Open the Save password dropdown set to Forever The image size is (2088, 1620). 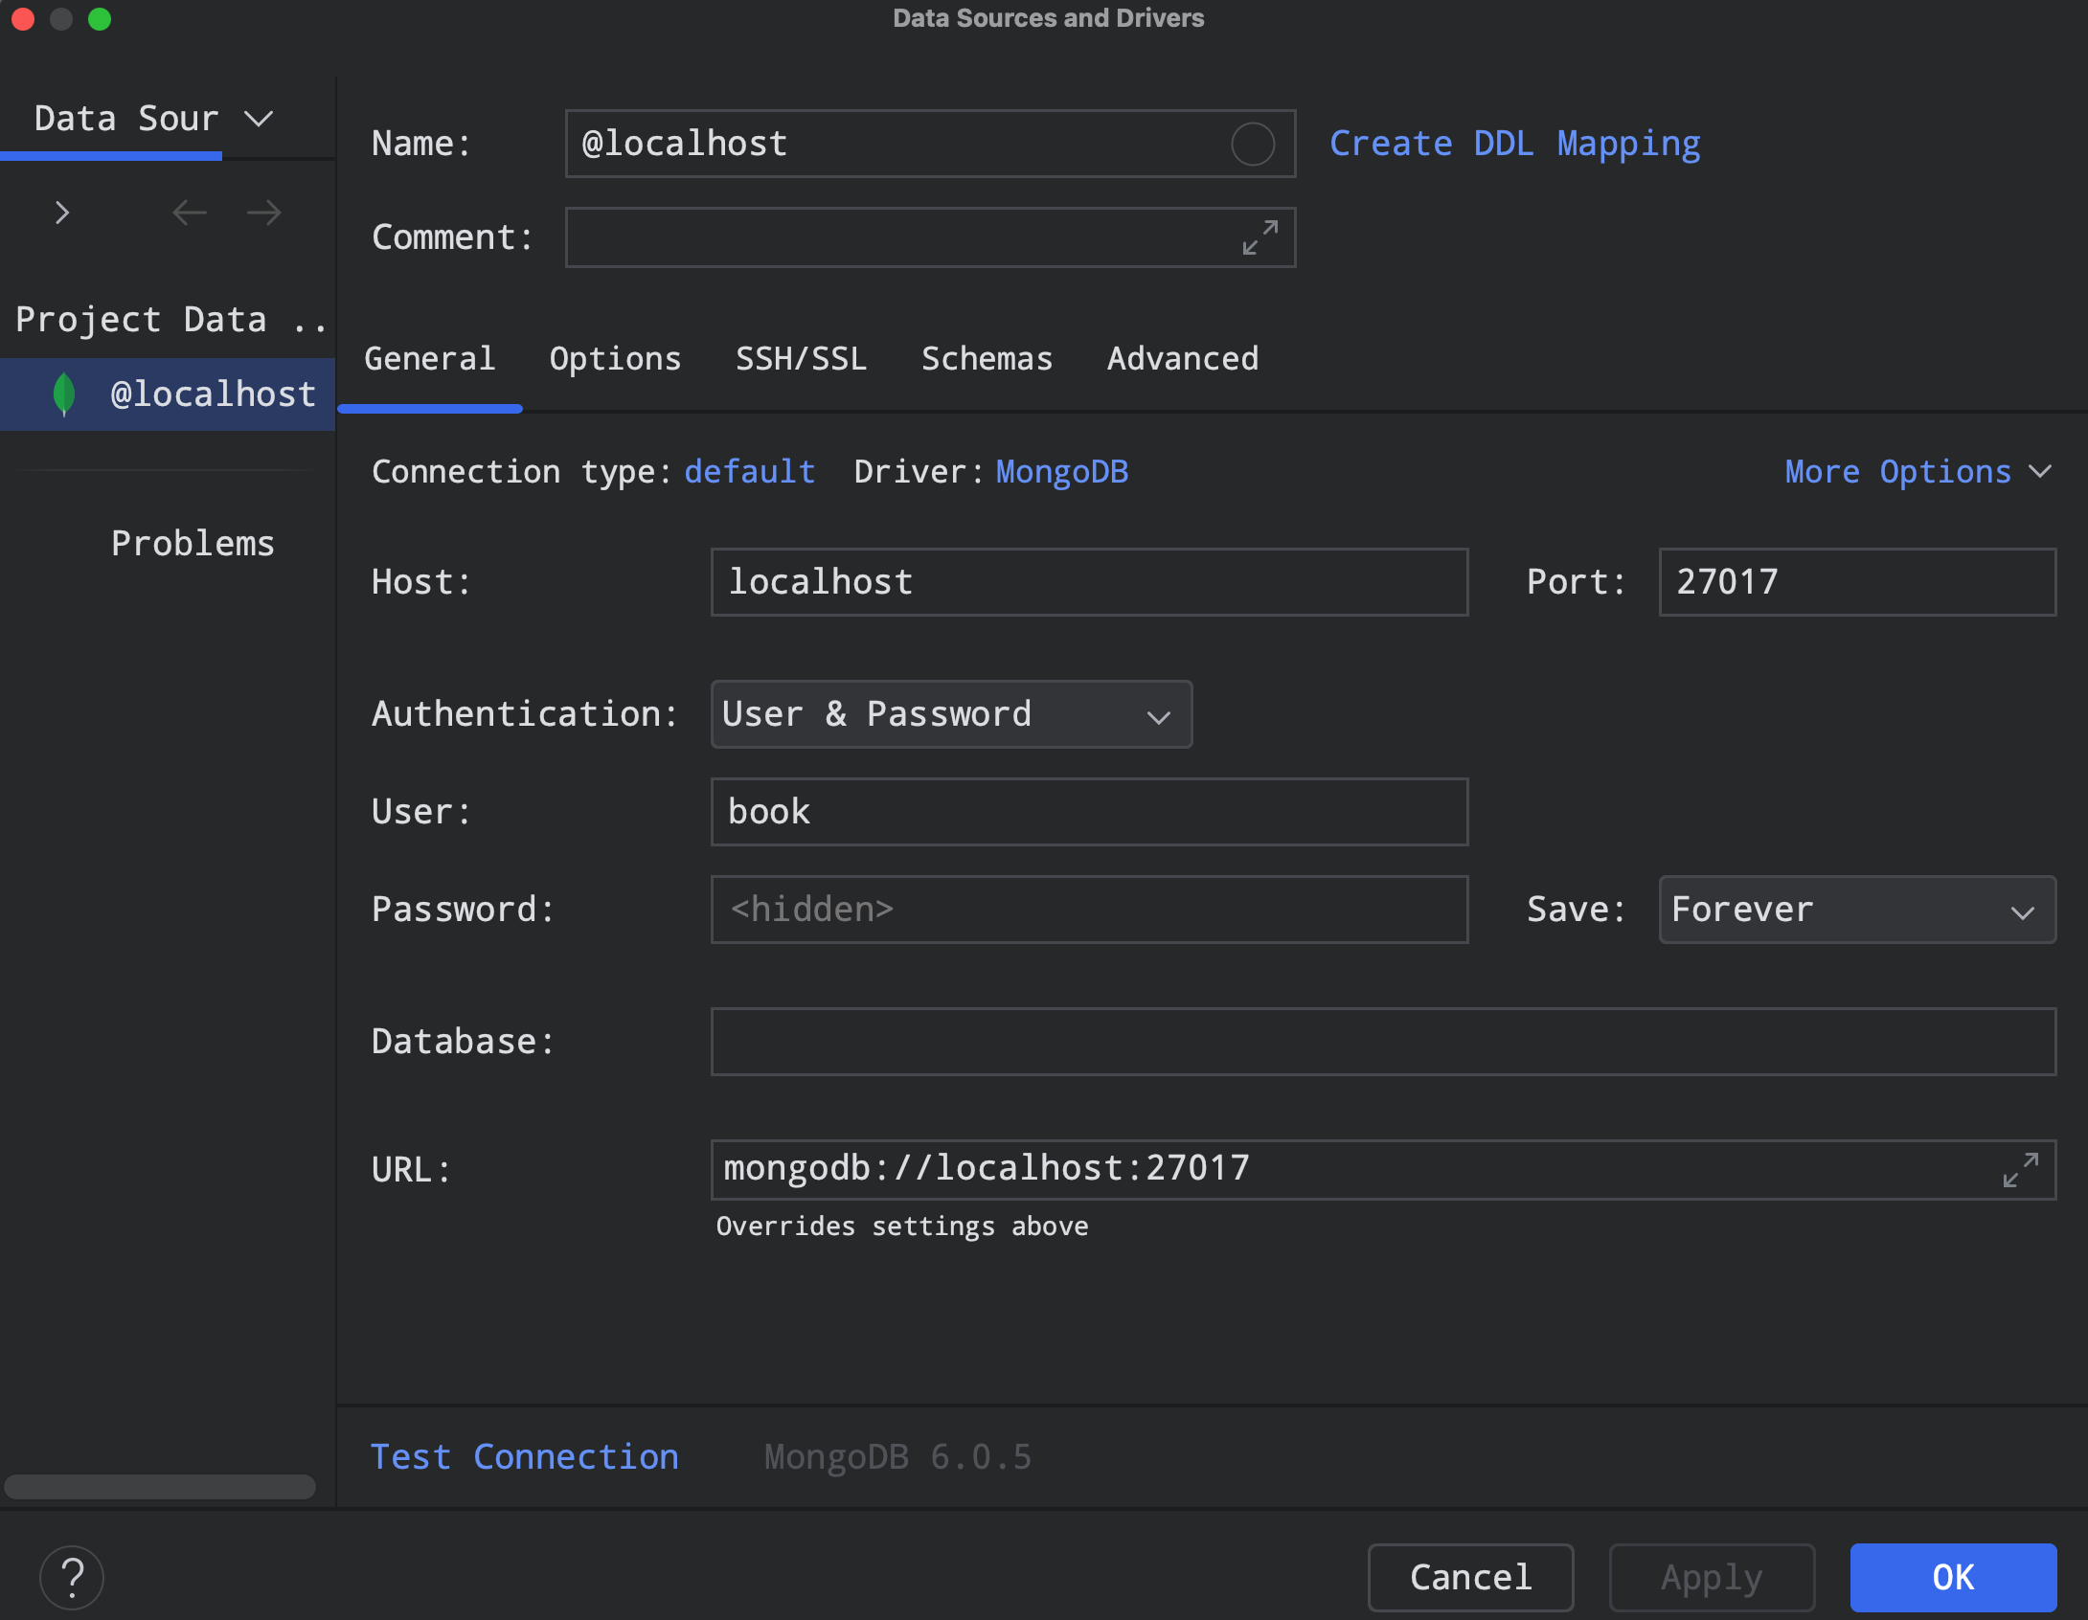tap(1856, 911)
